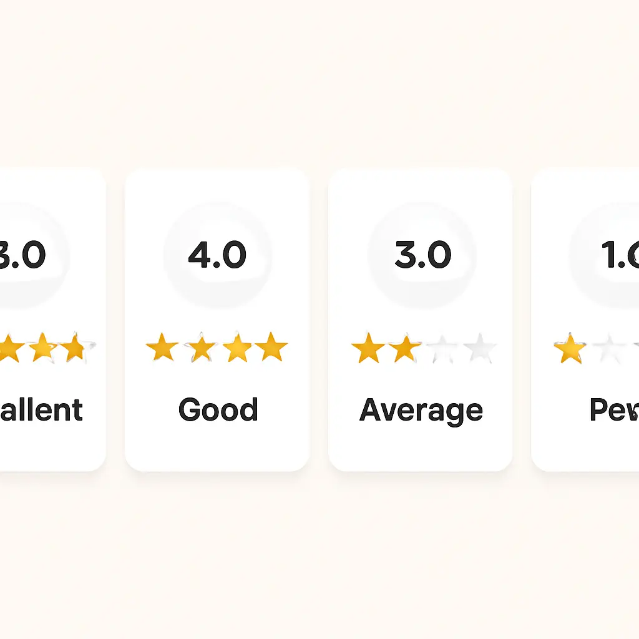639x639 pixels.
Task: Click the Good rating label
Action: coord(218,410)
